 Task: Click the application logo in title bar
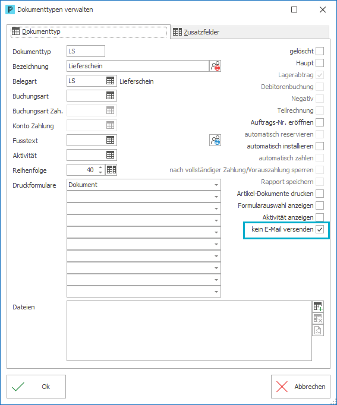coord(10,10)
